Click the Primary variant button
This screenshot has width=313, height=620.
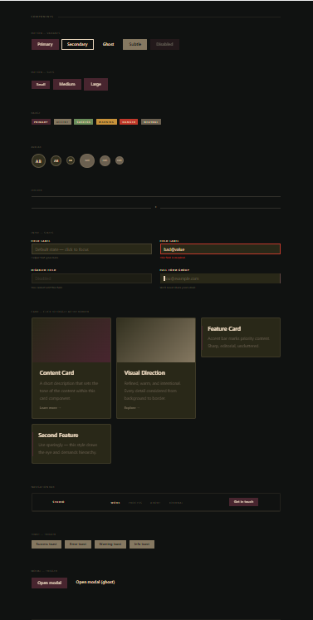45,44
